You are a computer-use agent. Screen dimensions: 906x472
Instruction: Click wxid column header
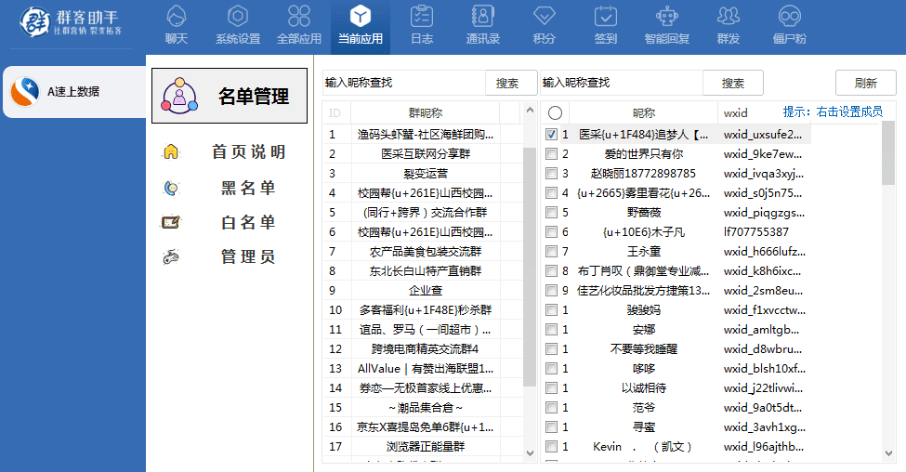(x=736, y=112)
